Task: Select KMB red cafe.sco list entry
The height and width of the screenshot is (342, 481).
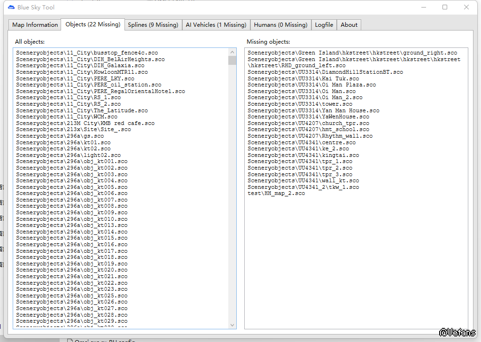Action: (x=85, y=123)
